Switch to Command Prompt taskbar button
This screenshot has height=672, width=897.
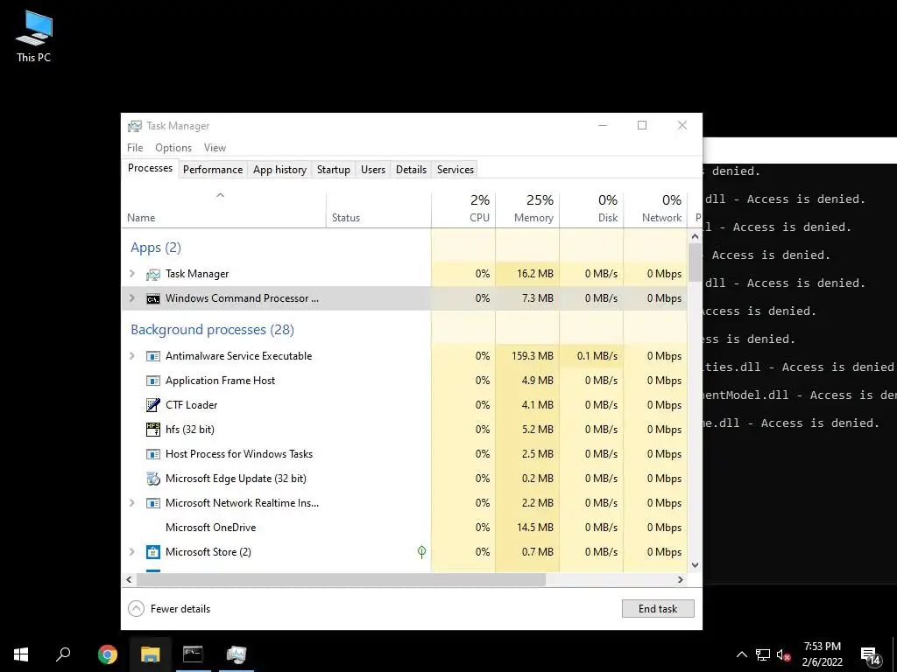pos(193,654)
